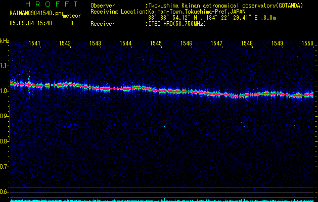Click the 1550 time axis marker
This screenshot has height=202, width=318.
point(308,43)
